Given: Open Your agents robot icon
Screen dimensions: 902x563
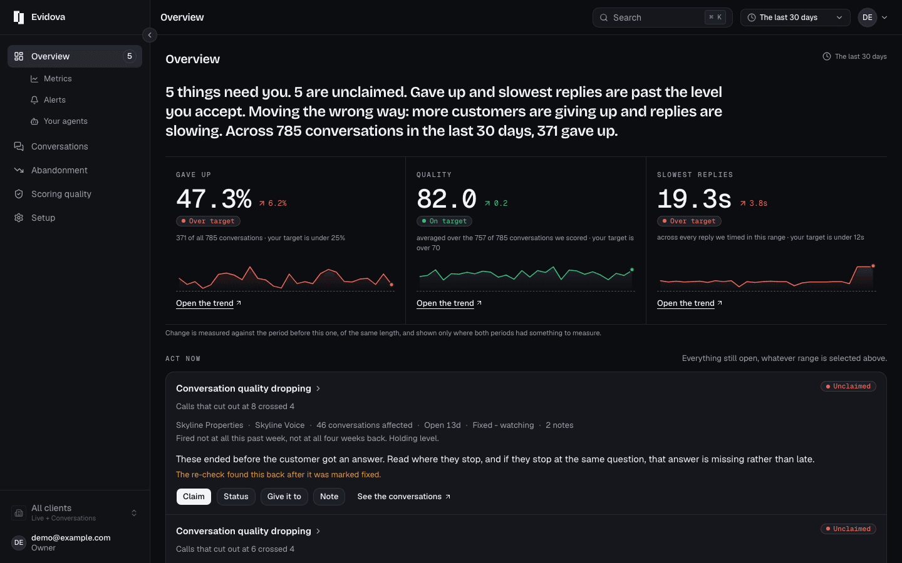Looking at the screenshot, I should click(34, 121).
